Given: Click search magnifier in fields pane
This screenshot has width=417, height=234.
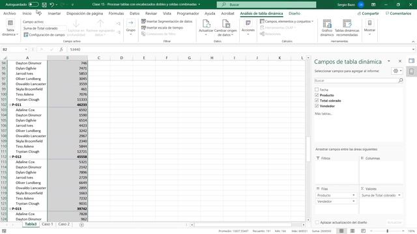Looking at the screenshot, I should pos(401,81).
